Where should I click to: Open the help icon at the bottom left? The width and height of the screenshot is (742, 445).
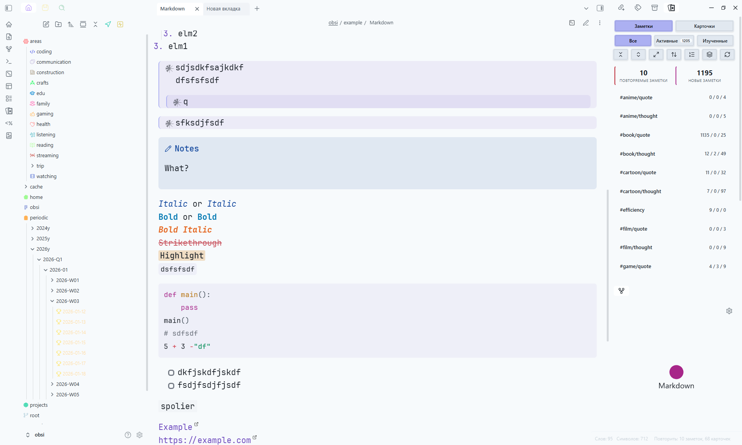point(128,435)
